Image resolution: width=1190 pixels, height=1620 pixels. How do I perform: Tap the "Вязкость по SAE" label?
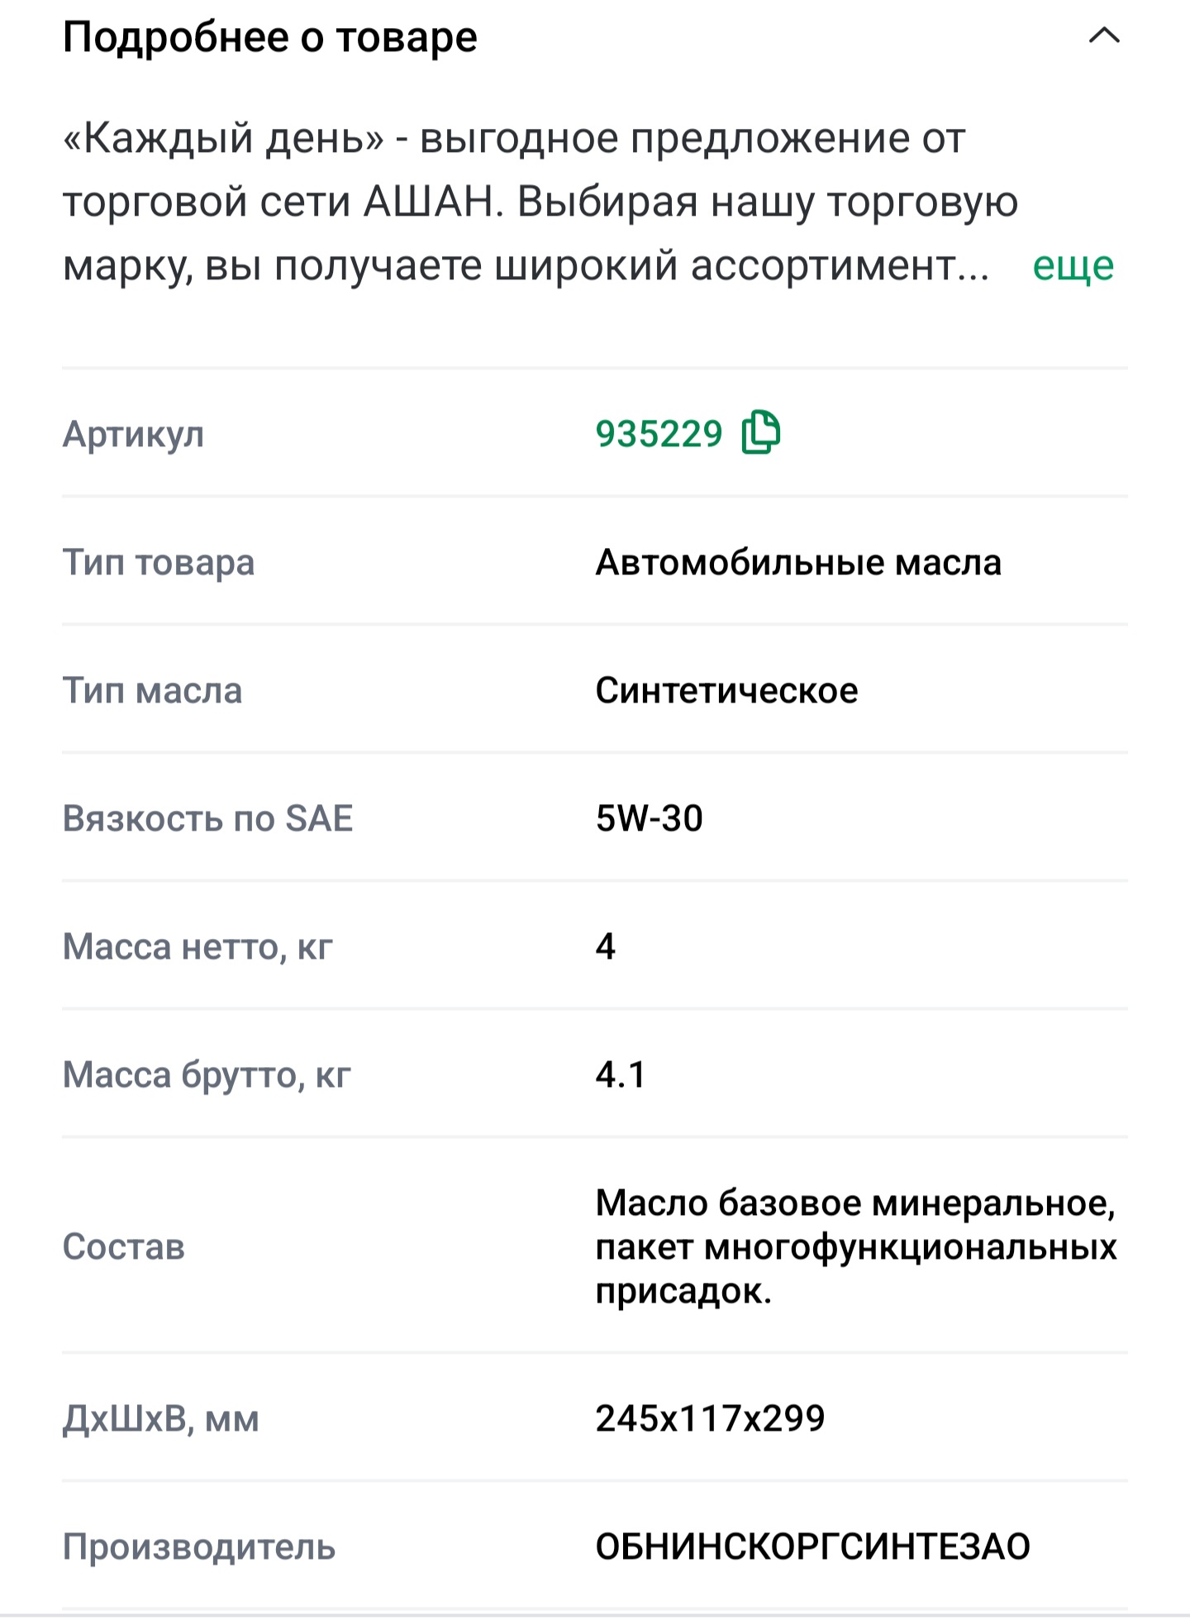[x=207, y=818]
